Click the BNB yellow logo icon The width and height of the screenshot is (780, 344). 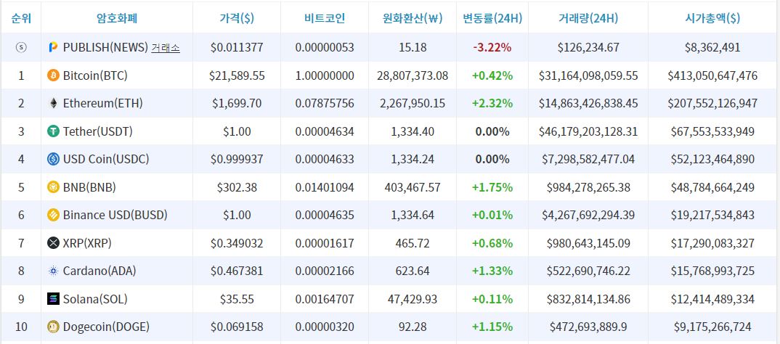[x=53, y=187]
